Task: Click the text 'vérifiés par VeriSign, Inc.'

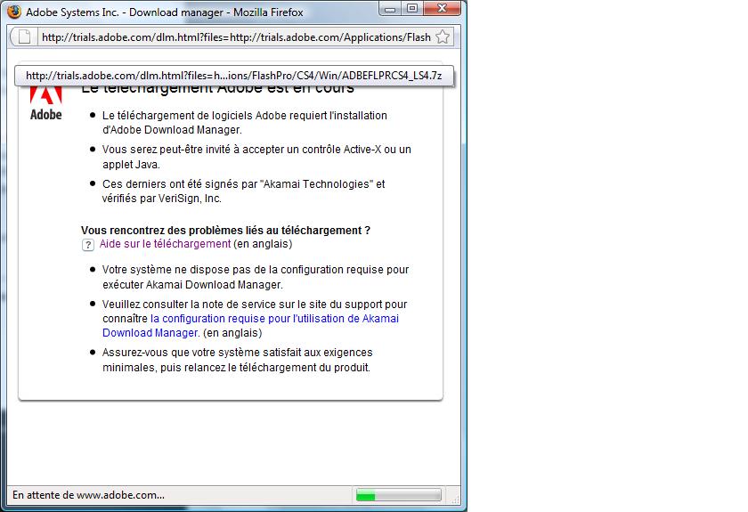Action: [162, 199]
